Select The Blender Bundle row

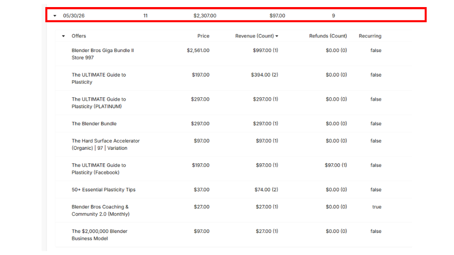pyautogui.click(x=234, y=123)
